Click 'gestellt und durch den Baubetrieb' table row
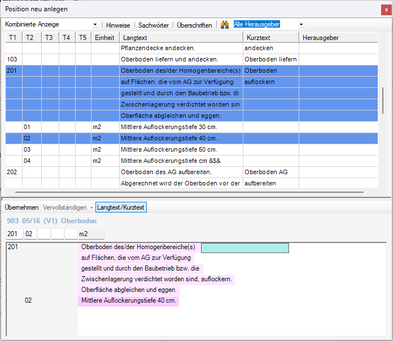The image size is (393, 341). 191,93
